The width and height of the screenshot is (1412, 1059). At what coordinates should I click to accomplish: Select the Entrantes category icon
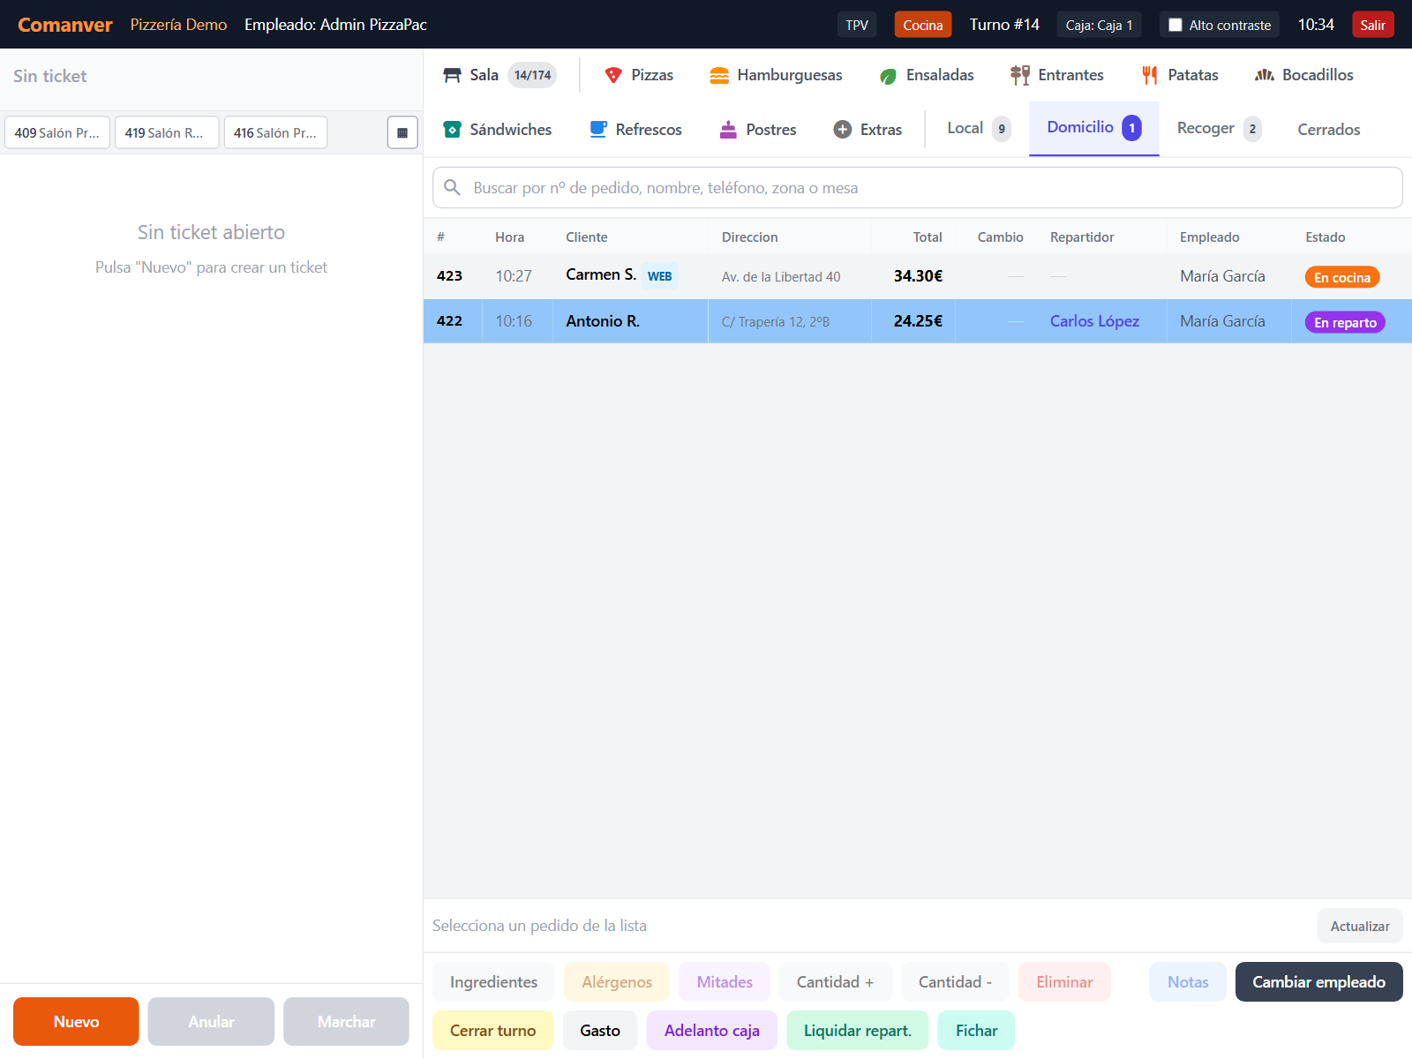pyautogui.click(x=1020, y=75)
